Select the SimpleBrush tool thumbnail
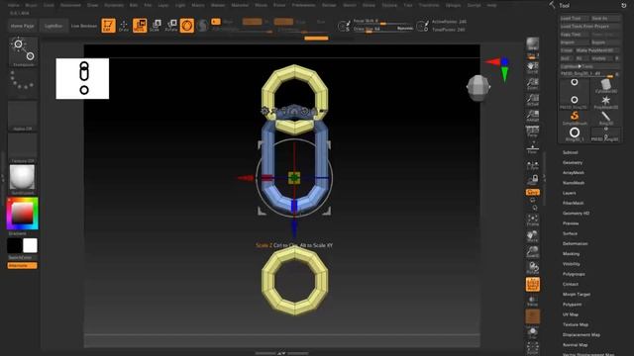Screen dimensions: 634x356 pos(575,118)
